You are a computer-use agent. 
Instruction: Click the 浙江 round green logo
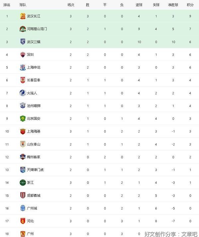[x=23, y=183]
